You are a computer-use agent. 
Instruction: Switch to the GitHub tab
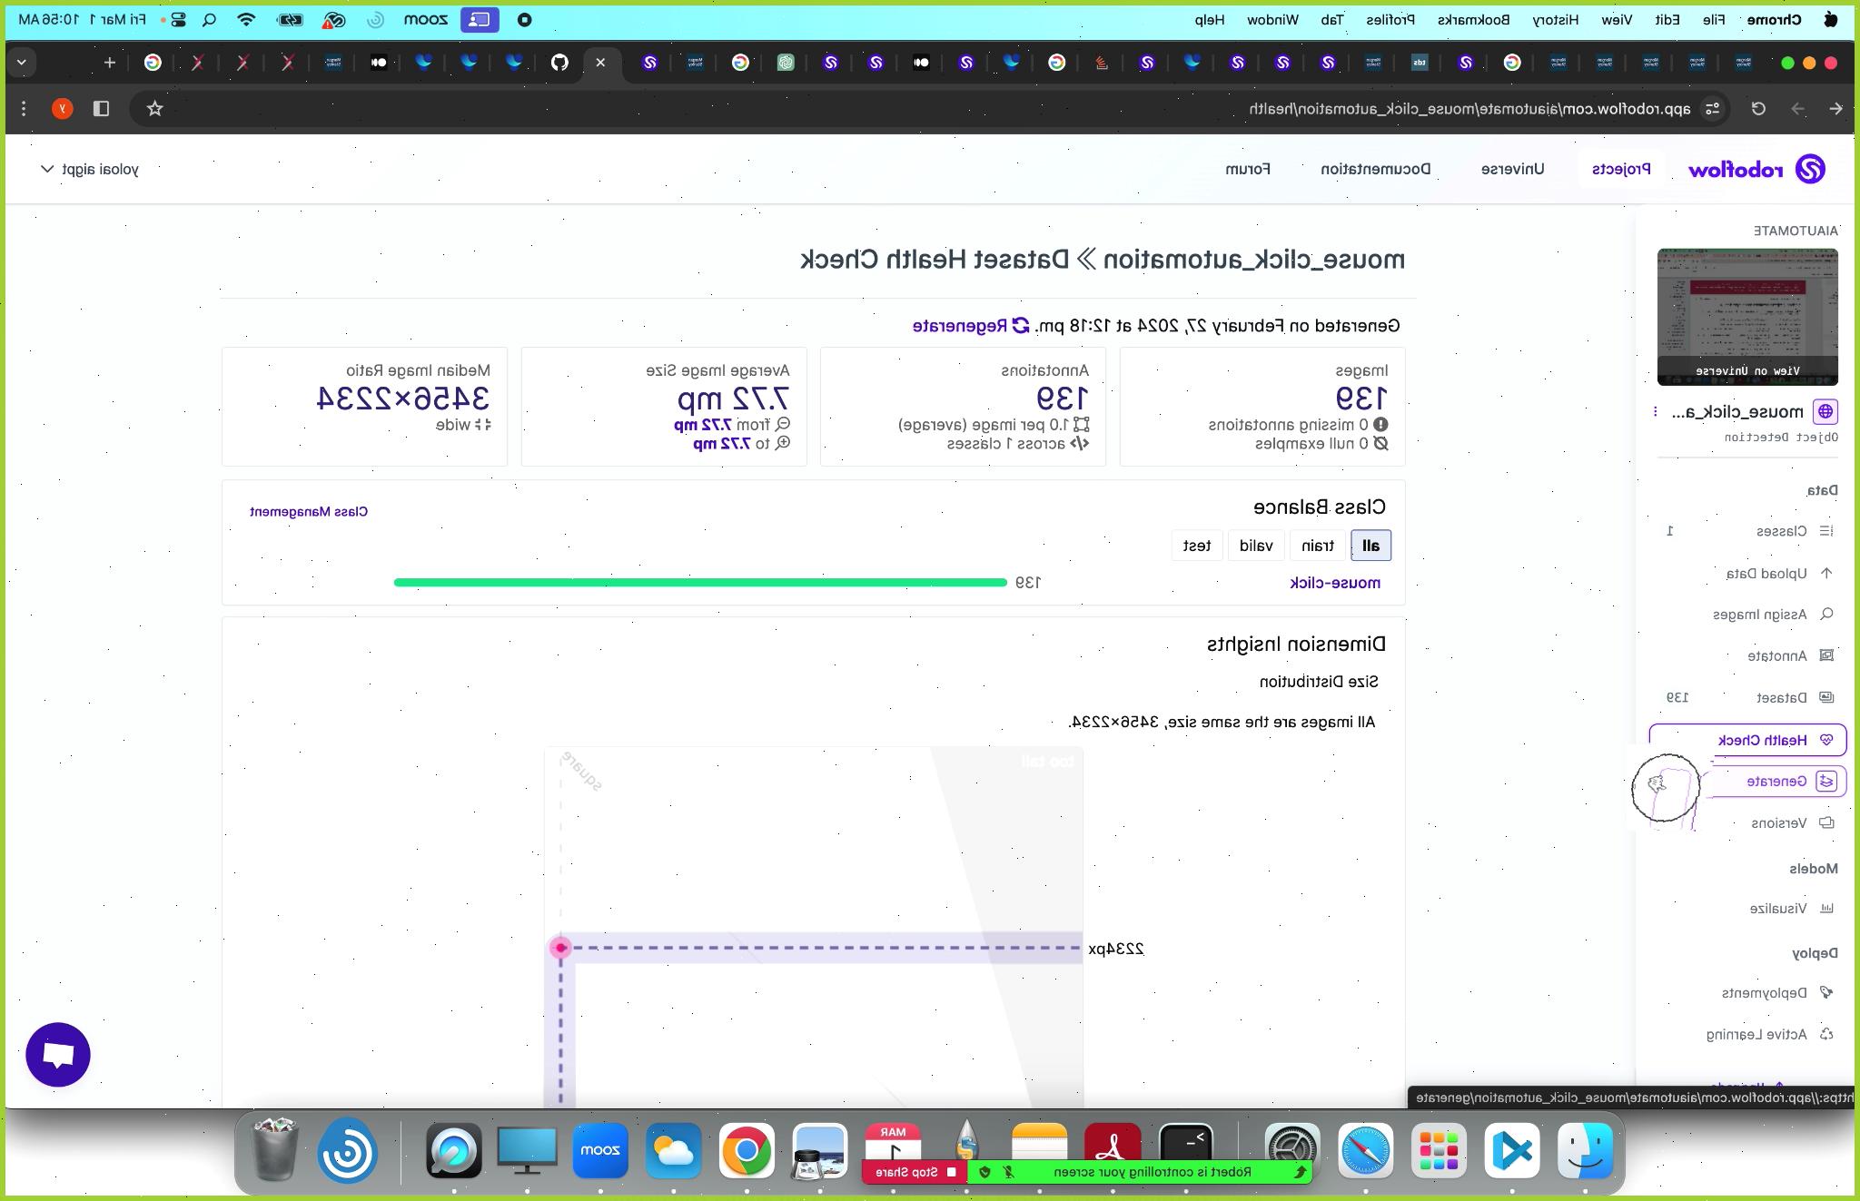pos(559,63)
